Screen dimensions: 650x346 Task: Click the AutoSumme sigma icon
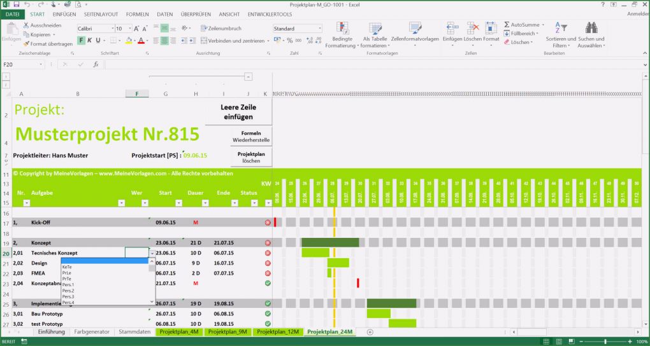pyautogui.click(x=507, y=25)
